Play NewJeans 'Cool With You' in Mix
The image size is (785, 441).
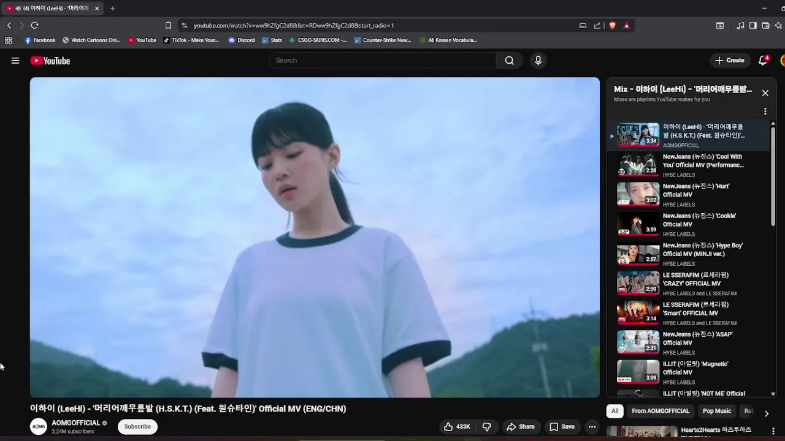pyautogui.click(x=688, y=165)
